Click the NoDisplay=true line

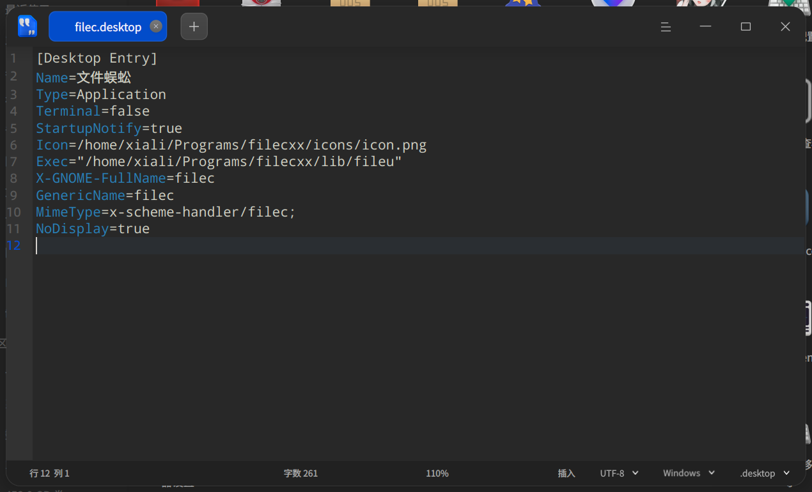point(93,229)
